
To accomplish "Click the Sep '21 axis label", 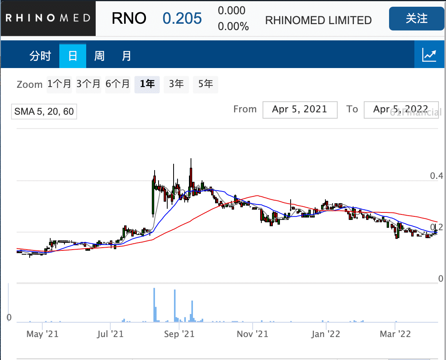I will pos(179,334).
